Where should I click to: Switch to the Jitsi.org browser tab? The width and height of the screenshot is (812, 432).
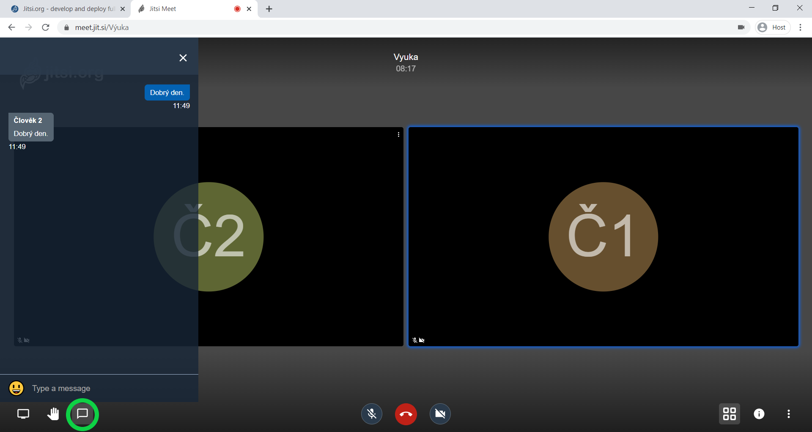coord(68,9)
